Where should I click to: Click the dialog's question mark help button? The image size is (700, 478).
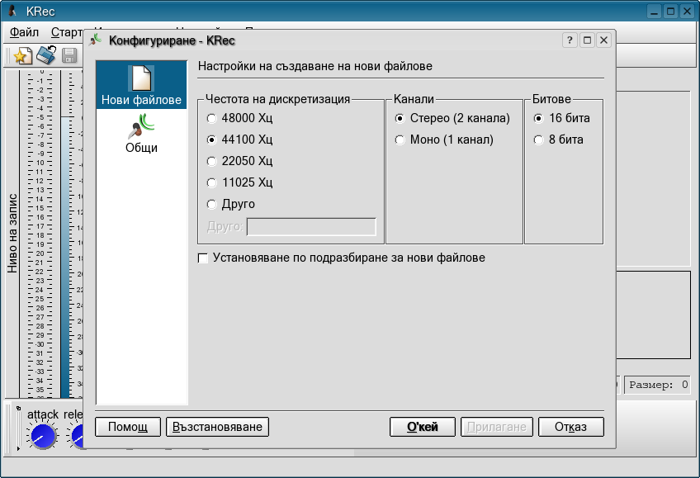pos(570,40)
